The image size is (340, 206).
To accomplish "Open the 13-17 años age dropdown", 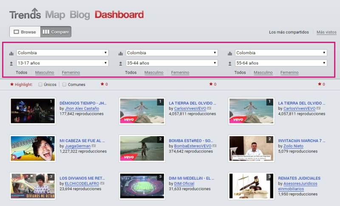I will coord(62,63).
